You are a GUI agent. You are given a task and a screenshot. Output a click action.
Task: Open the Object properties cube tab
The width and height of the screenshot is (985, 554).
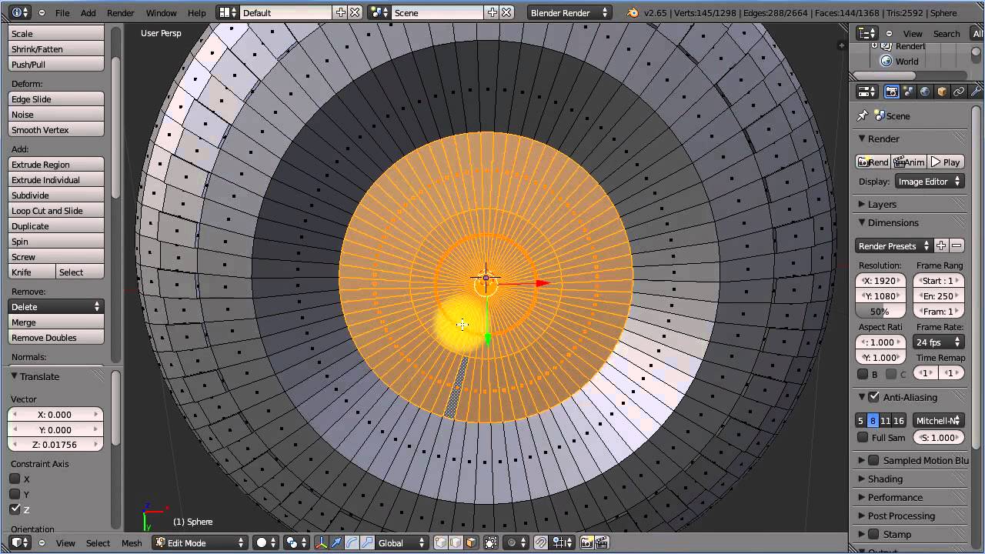click(942, 92)
